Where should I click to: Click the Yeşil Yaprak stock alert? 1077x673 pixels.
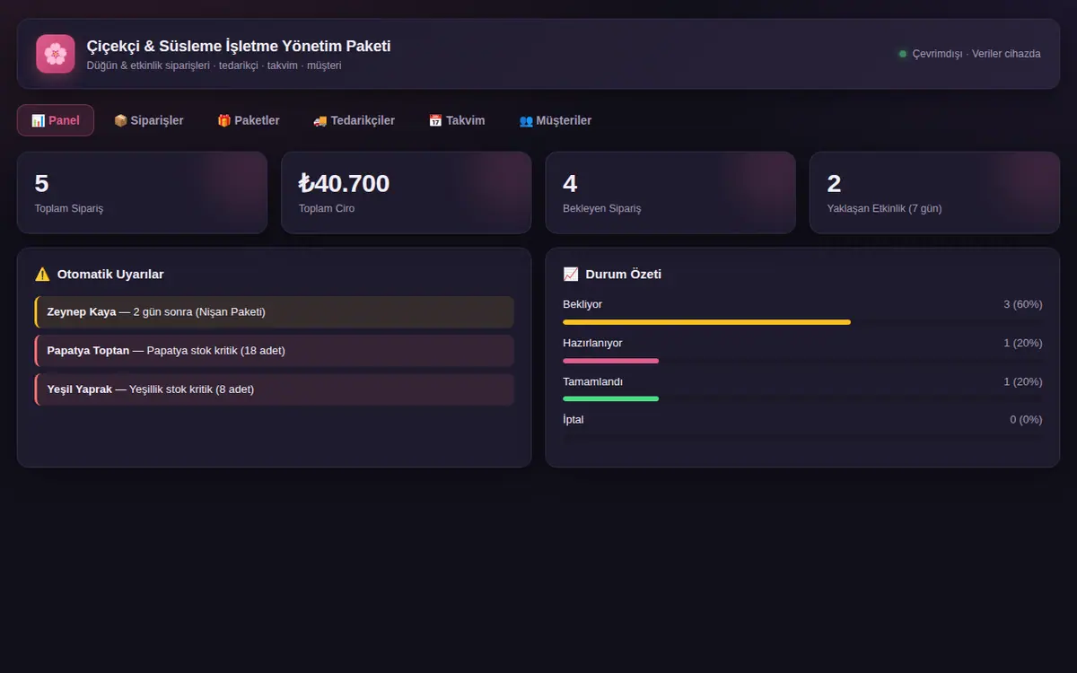click(x=275, y=389)
